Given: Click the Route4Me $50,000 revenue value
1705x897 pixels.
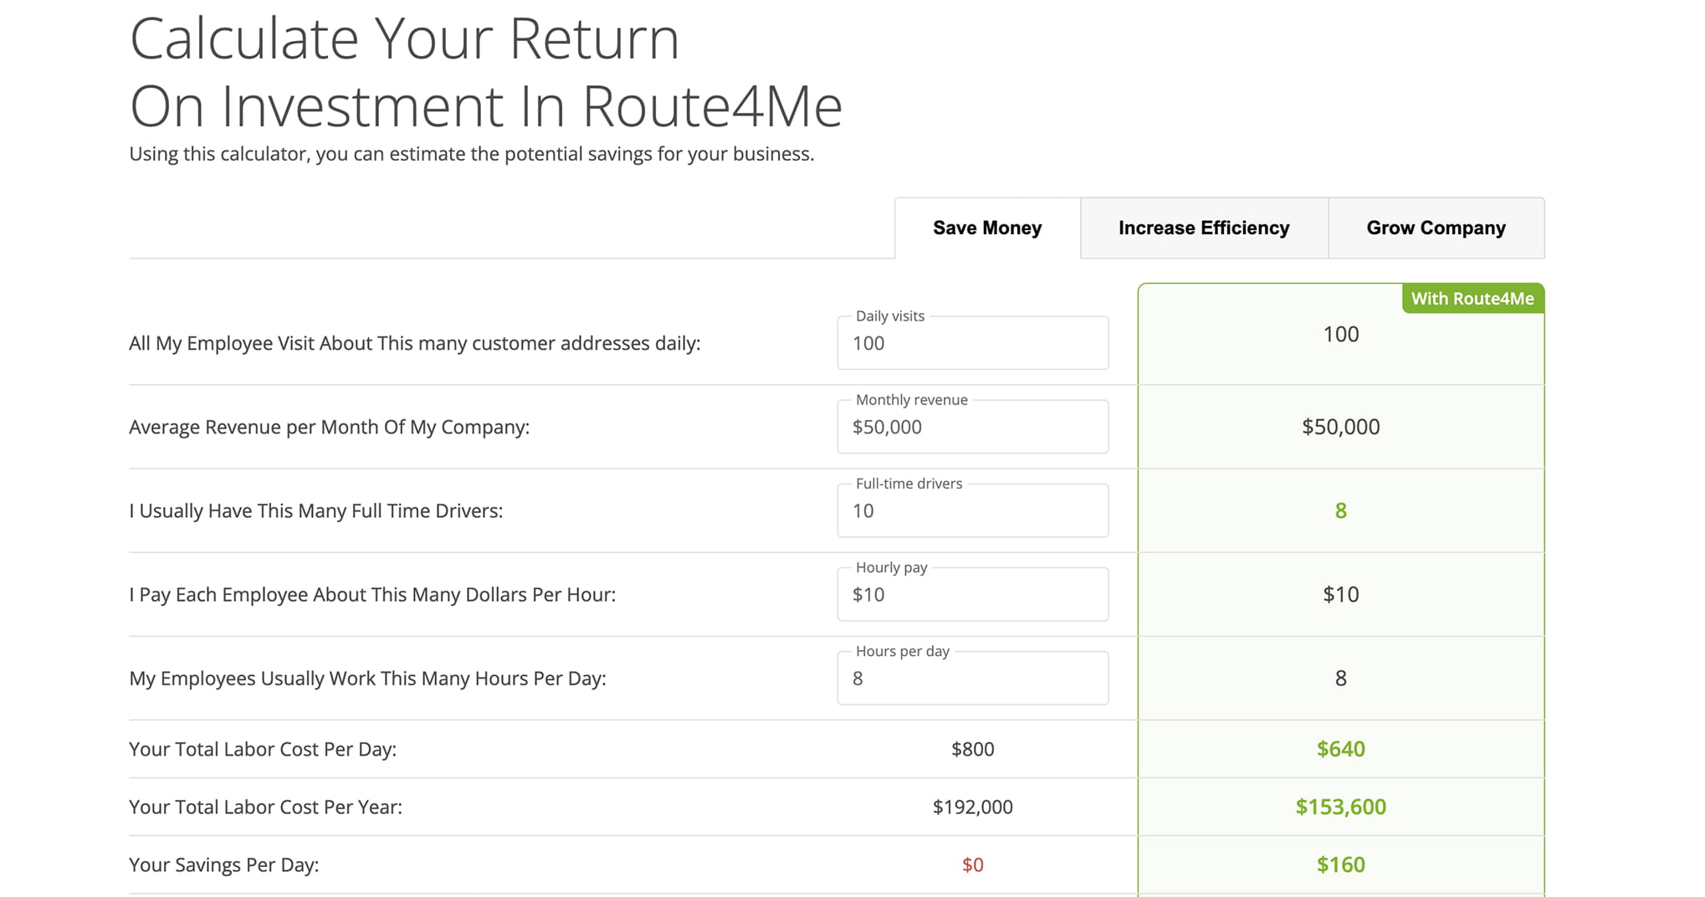Looking at the screenshot, I should [x=1340, y=427].
